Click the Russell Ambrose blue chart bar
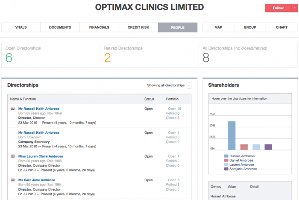The image size is (299, 200). coord(232,135)
